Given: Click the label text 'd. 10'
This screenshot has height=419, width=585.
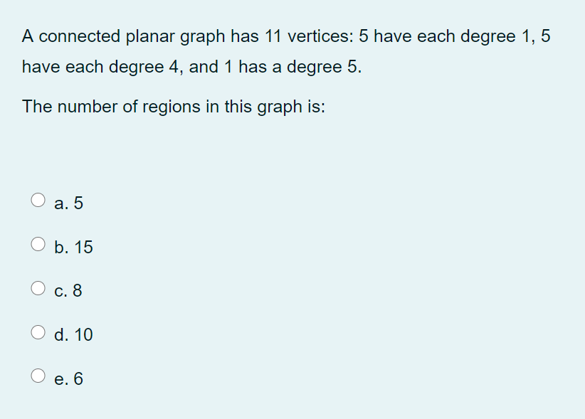Looking at the screenshot, I should click(x=73, y=335).
